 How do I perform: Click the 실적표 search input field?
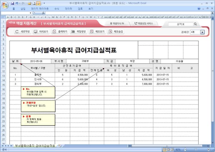click(x=181, y=24)
